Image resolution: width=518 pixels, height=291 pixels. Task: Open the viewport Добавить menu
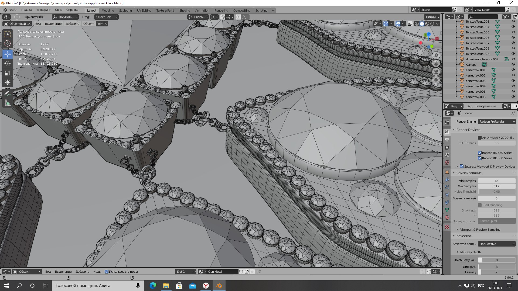pos(72,24)
